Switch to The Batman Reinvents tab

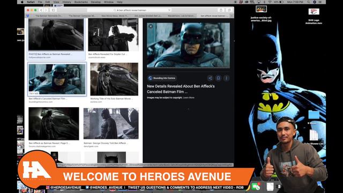point(49,16)
